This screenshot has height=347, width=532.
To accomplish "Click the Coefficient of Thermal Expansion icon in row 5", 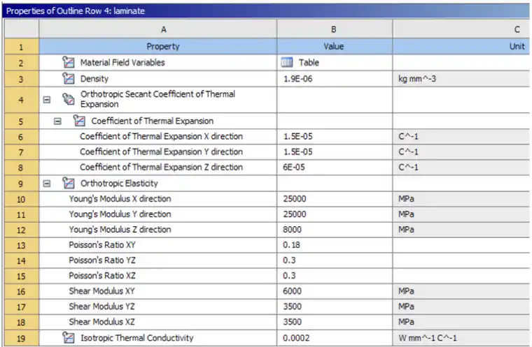I will click(79, 121).
